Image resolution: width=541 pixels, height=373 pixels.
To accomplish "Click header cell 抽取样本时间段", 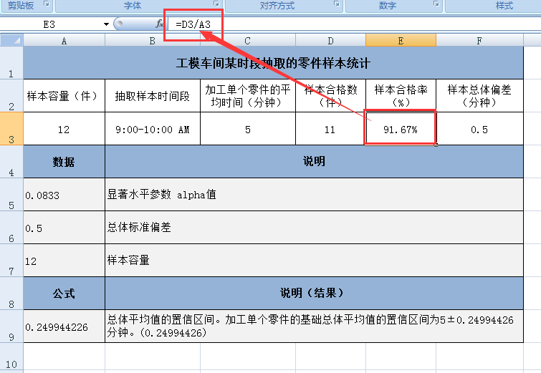I will point(153,95).
